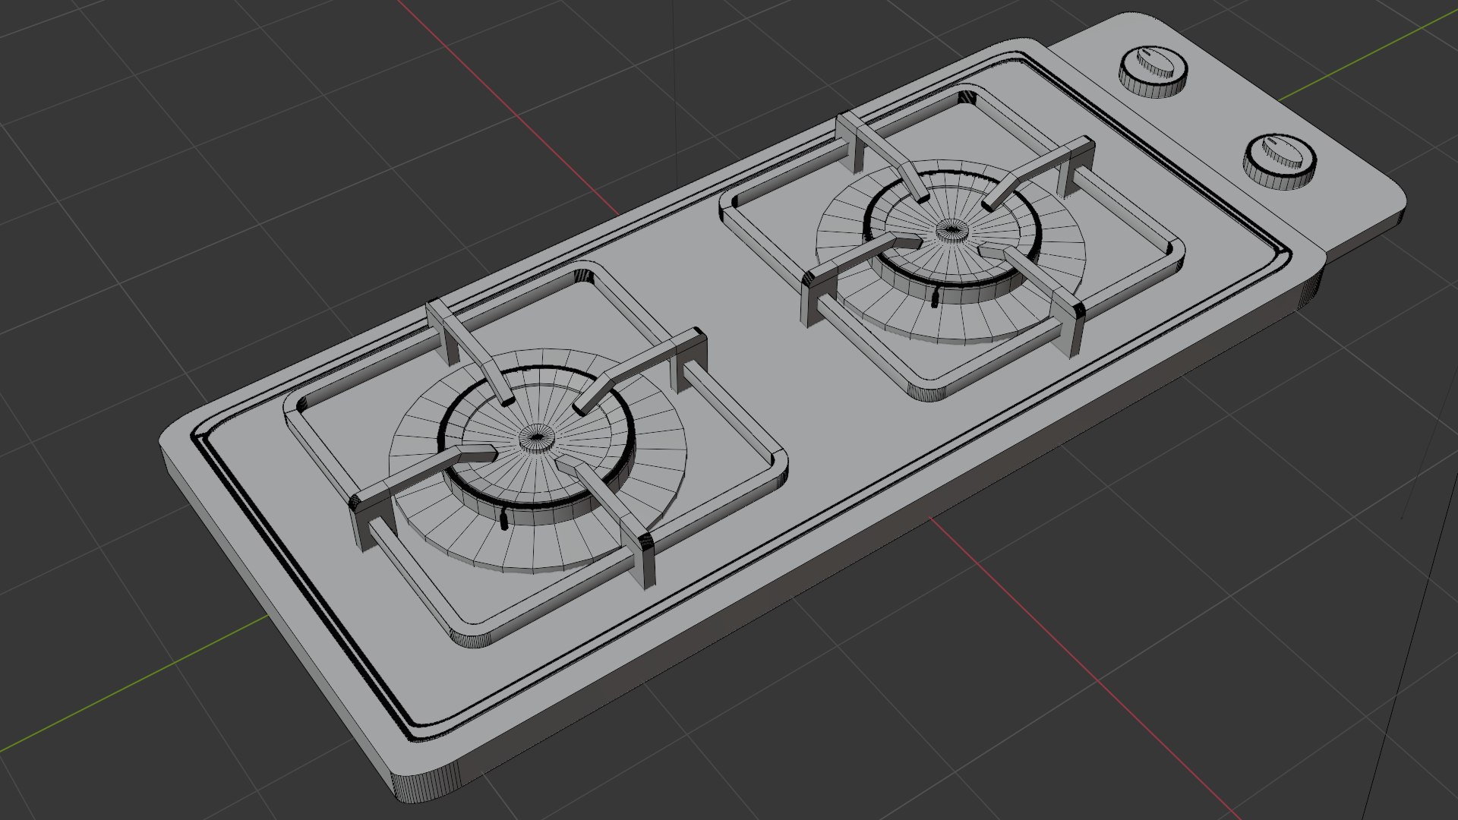Click the center cap of the left burner
The height and width of the screenshot is (820, 1458).
[537, 440]
